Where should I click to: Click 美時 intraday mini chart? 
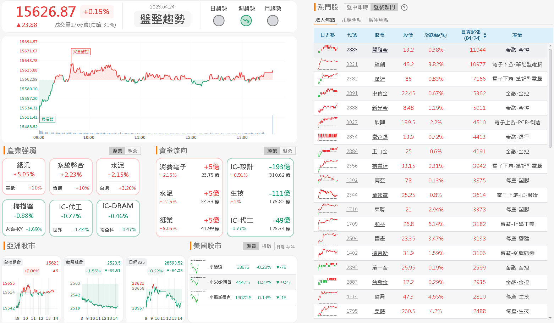328,311
